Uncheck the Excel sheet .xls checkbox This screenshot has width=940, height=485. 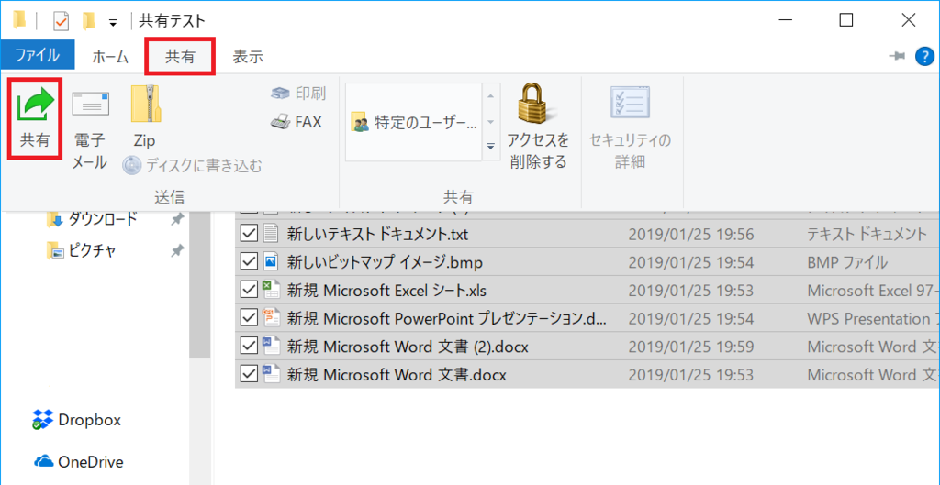(248, 290)
